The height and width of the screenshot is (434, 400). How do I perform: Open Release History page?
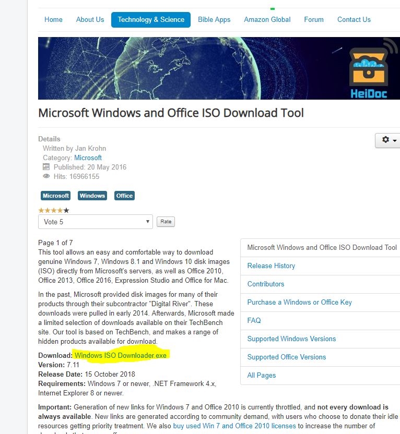(271, 266)
